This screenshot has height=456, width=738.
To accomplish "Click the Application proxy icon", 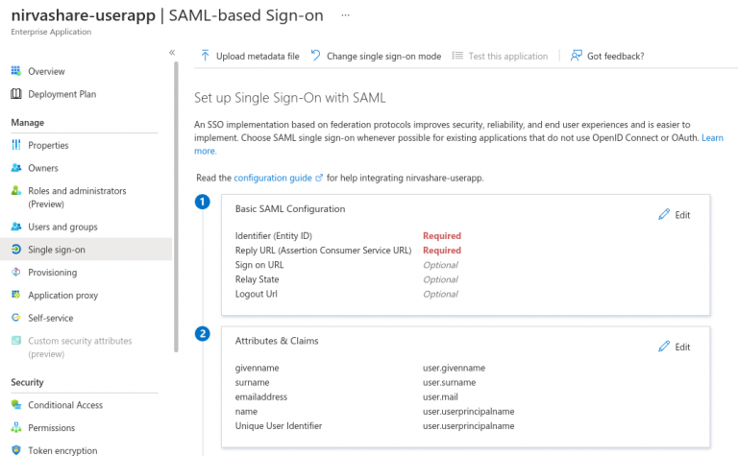I will click(16, 295).
